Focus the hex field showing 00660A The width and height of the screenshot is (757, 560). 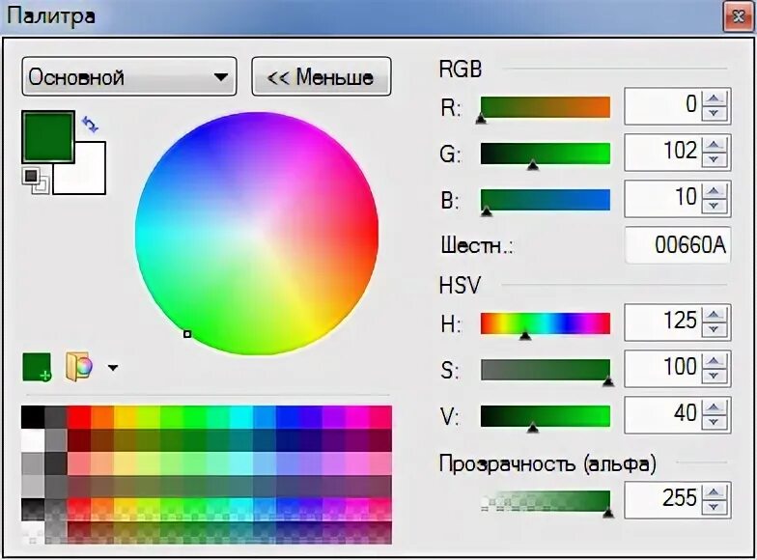point(678,245)
